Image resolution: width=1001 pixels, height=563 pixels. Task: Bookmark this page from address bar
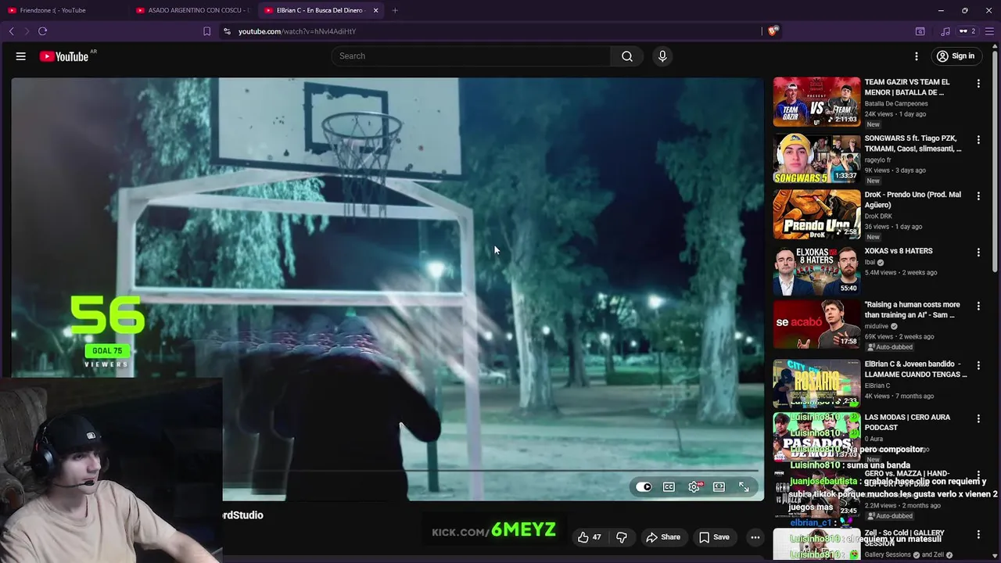click(206, 31)
